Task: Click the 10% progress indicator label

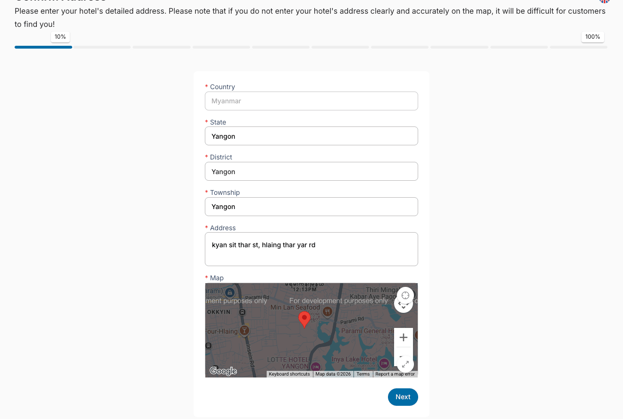Action: (x=60, y=37)
